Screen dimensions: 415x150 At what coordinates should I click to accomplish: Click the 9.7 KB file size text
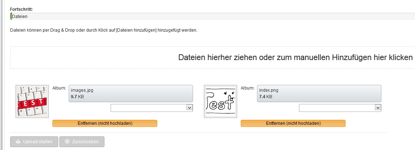pyautogui.click(x=78, y=97)
